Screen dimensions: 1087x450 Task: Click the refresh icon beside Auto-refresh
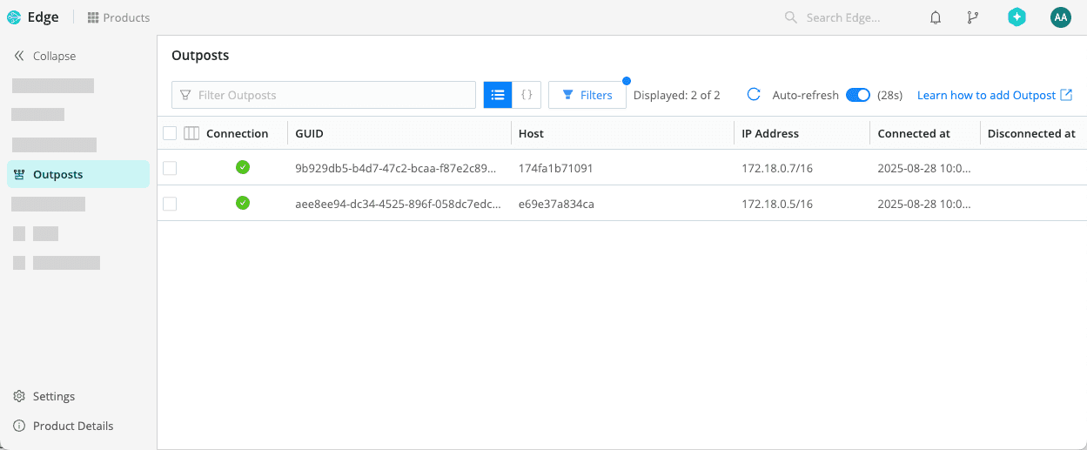[754, 95]
